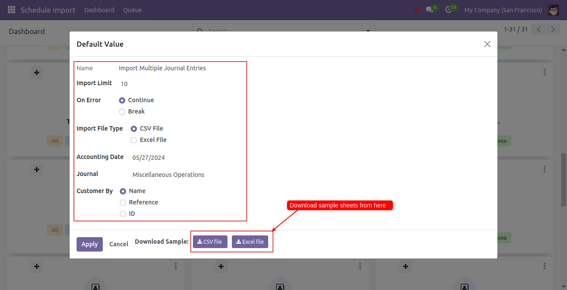Screen dimensions: 567x290
Task: Click the Apply button
Action: coord(90,244)
